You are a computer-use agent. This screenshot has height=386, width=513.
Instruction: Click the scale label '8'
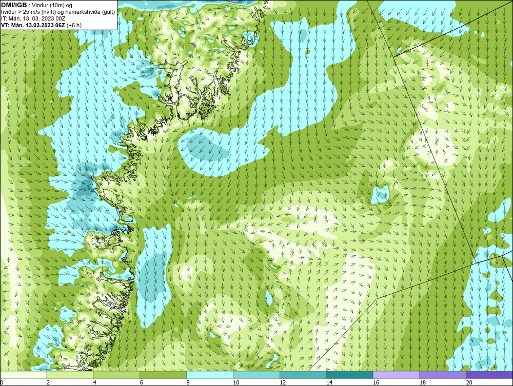pos(188,382)
